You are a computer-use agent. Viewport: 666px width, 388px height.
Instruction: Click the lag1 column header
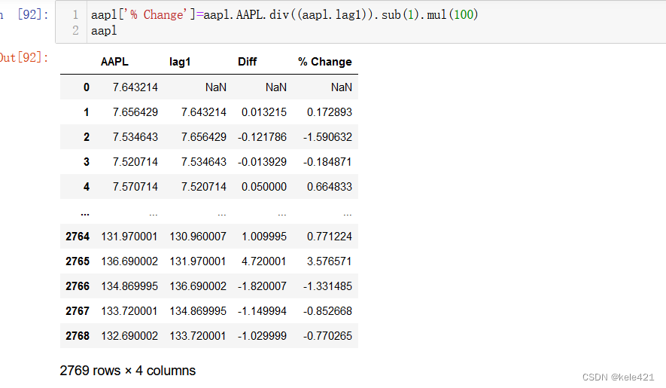[180, 62]
